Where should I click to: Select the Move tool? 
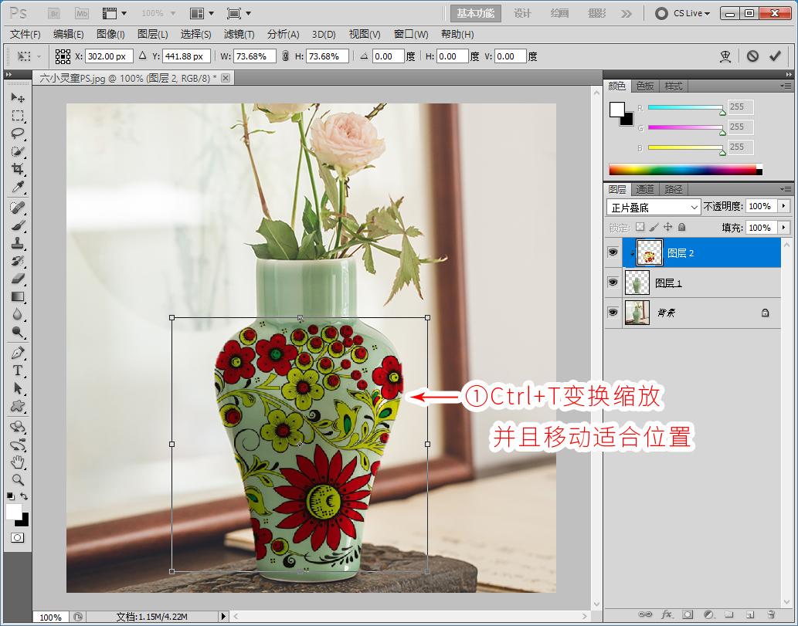coord(18,97)
